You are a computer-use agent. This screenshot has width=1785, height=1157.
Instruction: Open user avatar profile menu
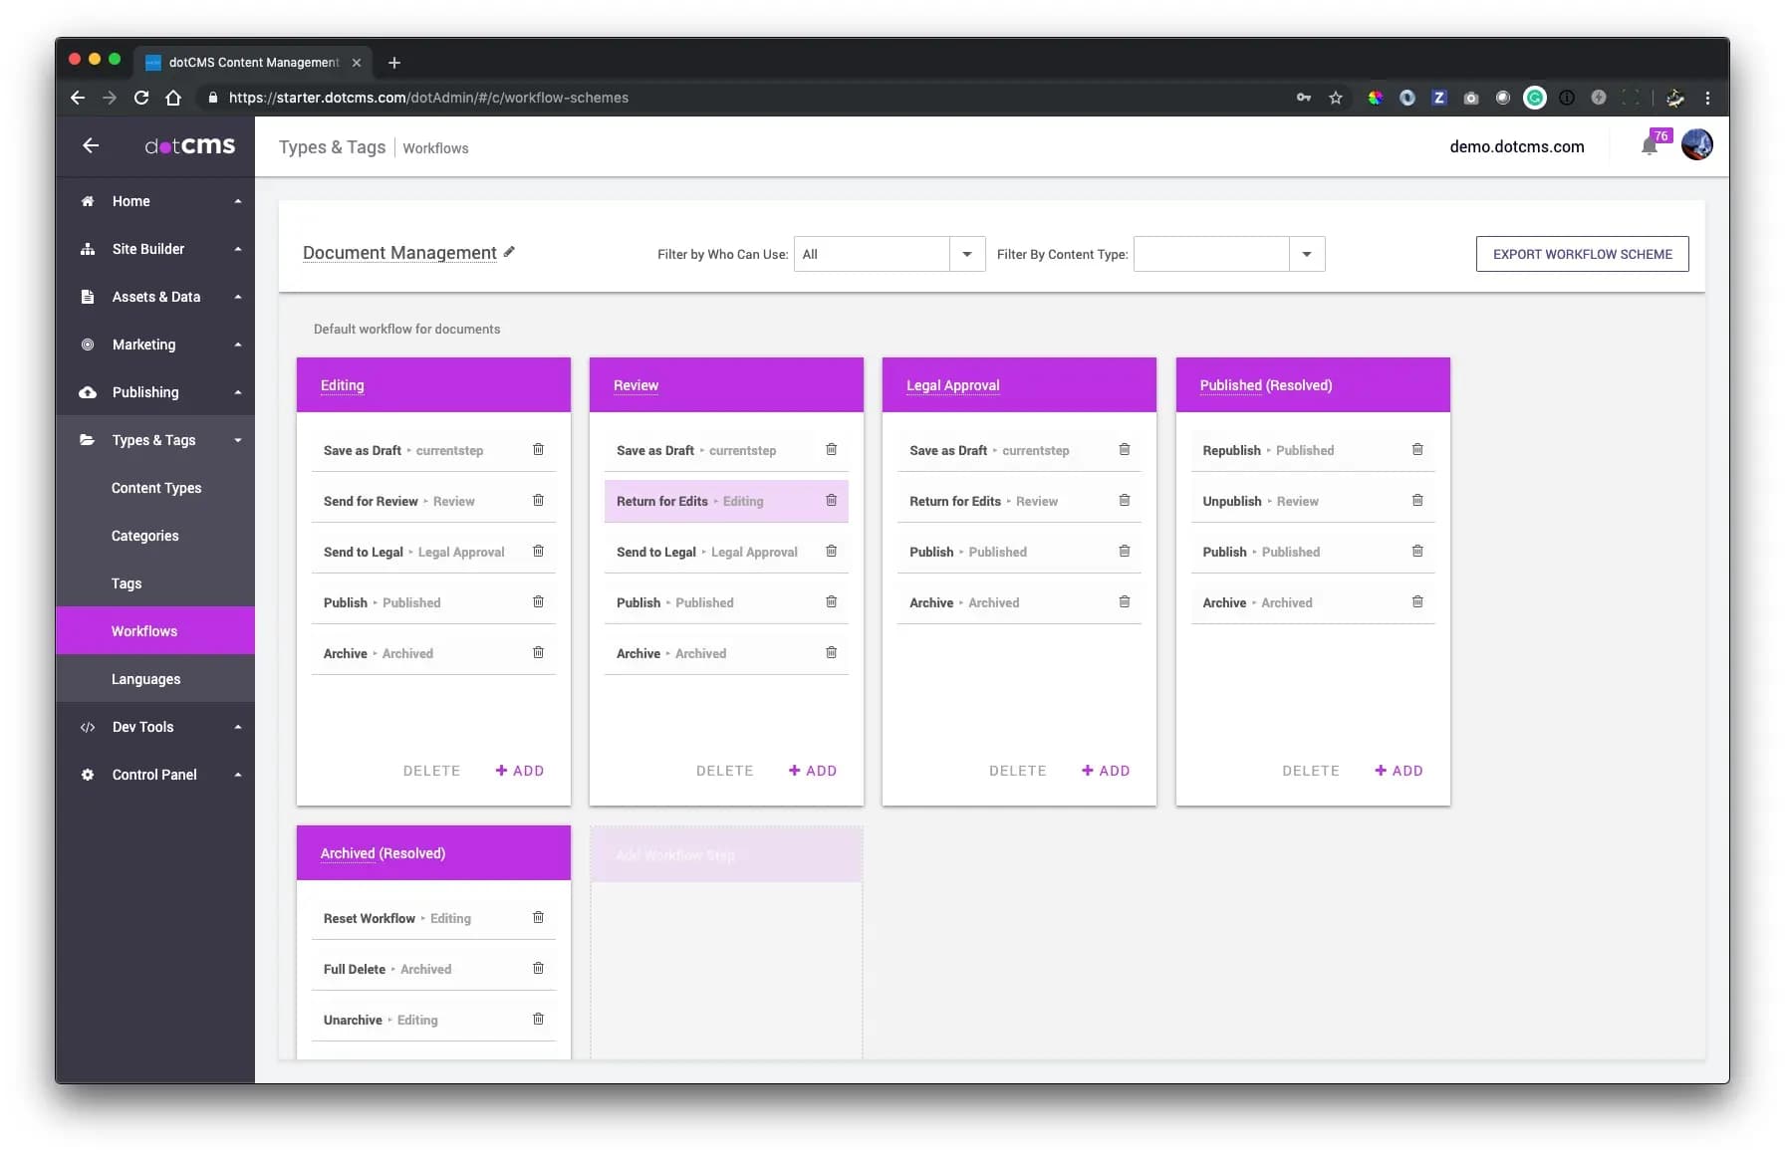1696,145
